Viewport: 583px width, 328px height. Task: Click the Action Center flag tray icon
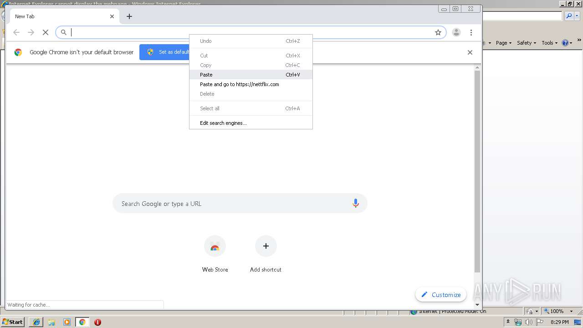coord(540,322)
